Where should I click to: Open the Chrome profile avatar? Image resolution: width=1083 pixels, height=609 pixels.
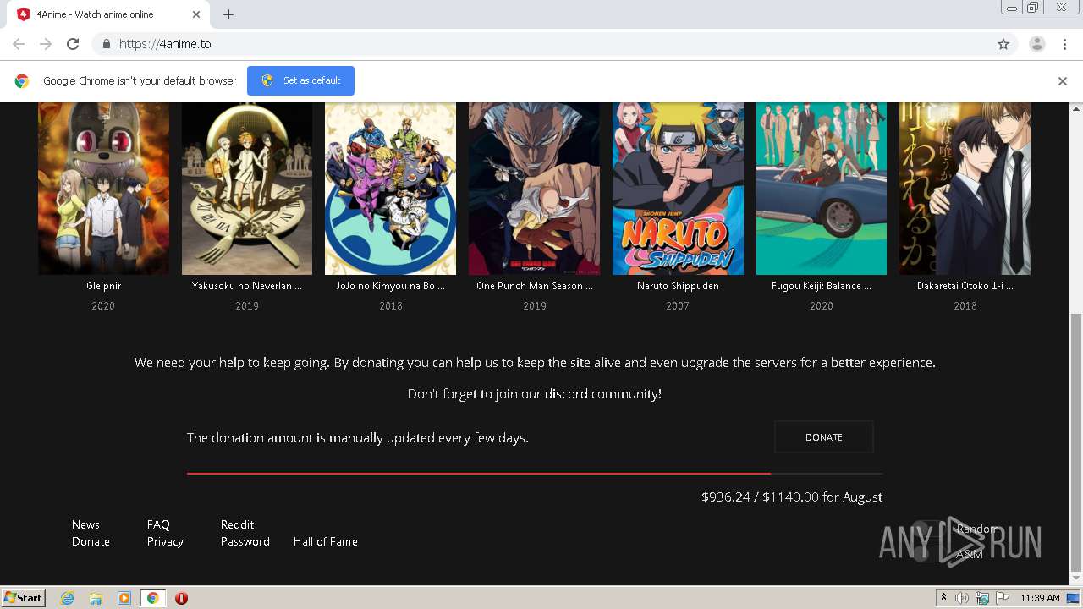click(1036, 44)
